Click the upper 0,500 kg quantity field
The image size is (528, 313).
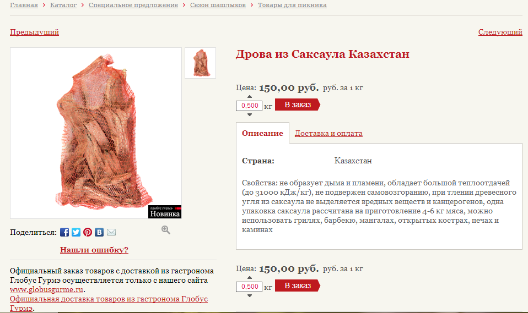pyautogui.click(x=249, y=106)
